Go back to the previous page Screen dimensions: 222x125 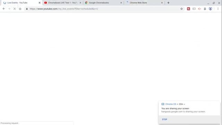tap(4, 9)
